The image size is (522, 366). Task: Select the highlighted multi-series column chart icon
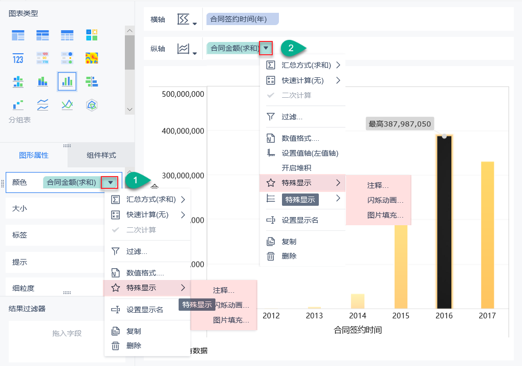(67, 81)
